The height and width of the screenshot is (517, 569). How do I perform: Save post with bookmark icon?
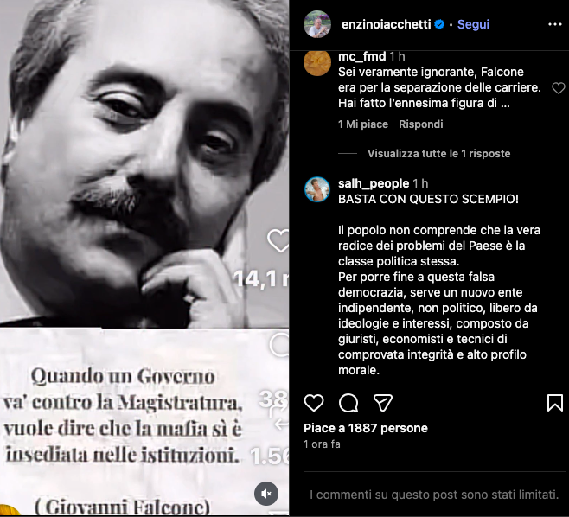pos(555,403)
